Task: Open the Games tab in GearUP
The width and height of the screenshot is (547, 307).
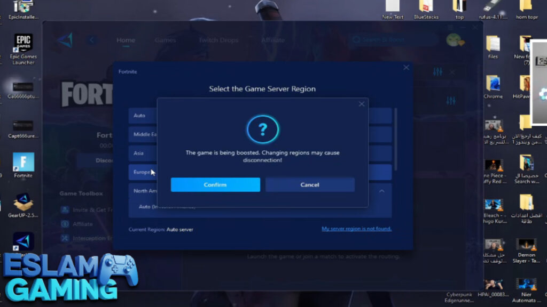Action: pos(165,40)
